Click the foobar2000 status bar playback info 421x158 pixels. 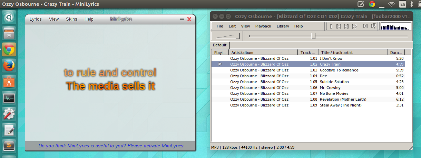coord(253,147)
